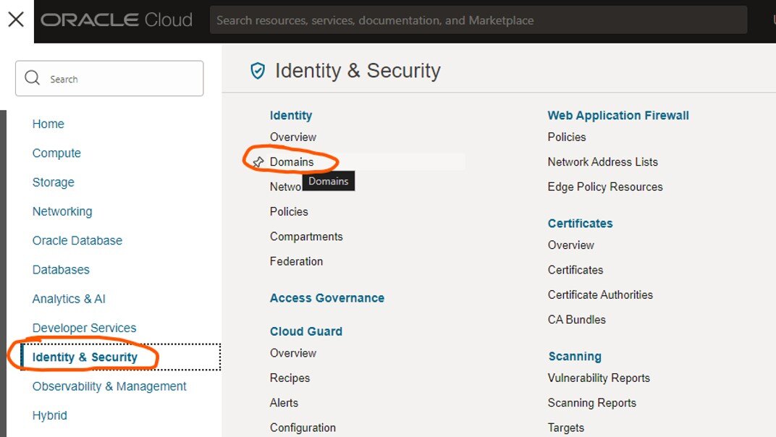
Task: Close the navigation menu with X icon
Action: click(x=16, y=20)
